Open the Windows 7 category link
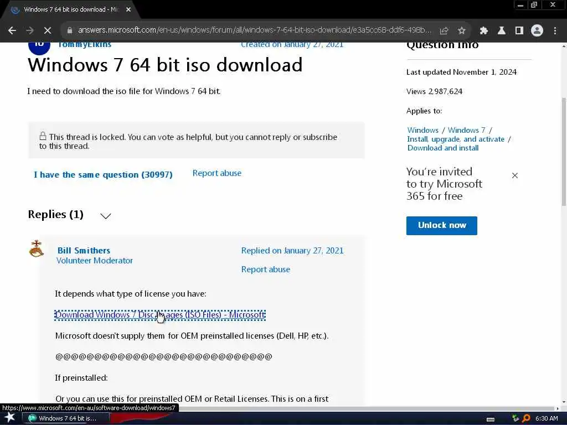The image size is (567, 425). [x=466, y=130]
